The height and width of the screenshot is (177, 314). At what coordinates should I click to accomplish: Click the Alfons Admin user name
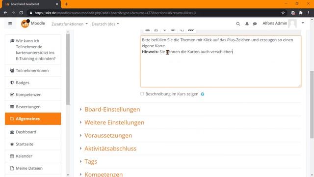275,23
